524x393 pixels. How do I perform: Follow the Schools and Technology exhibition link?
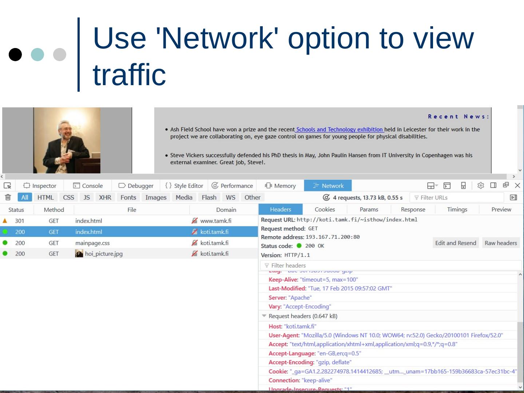[x=340, y=130]
